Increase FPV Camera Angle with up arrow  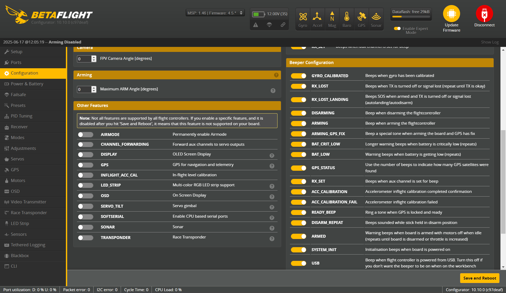point(94,57)
